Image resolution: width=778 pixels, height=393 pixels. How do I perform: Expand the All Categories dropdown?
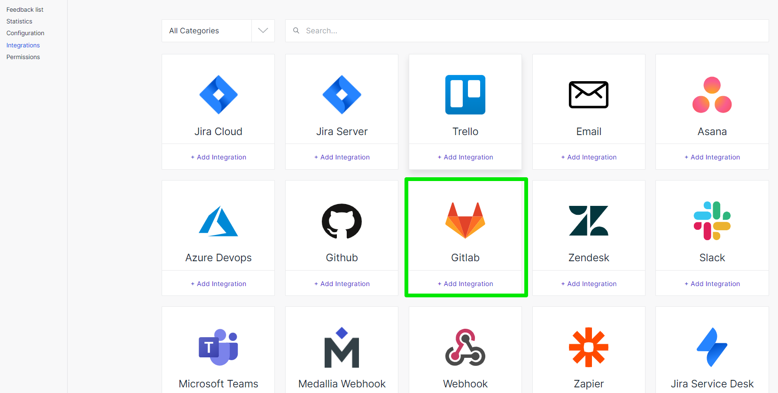[218, 30]
